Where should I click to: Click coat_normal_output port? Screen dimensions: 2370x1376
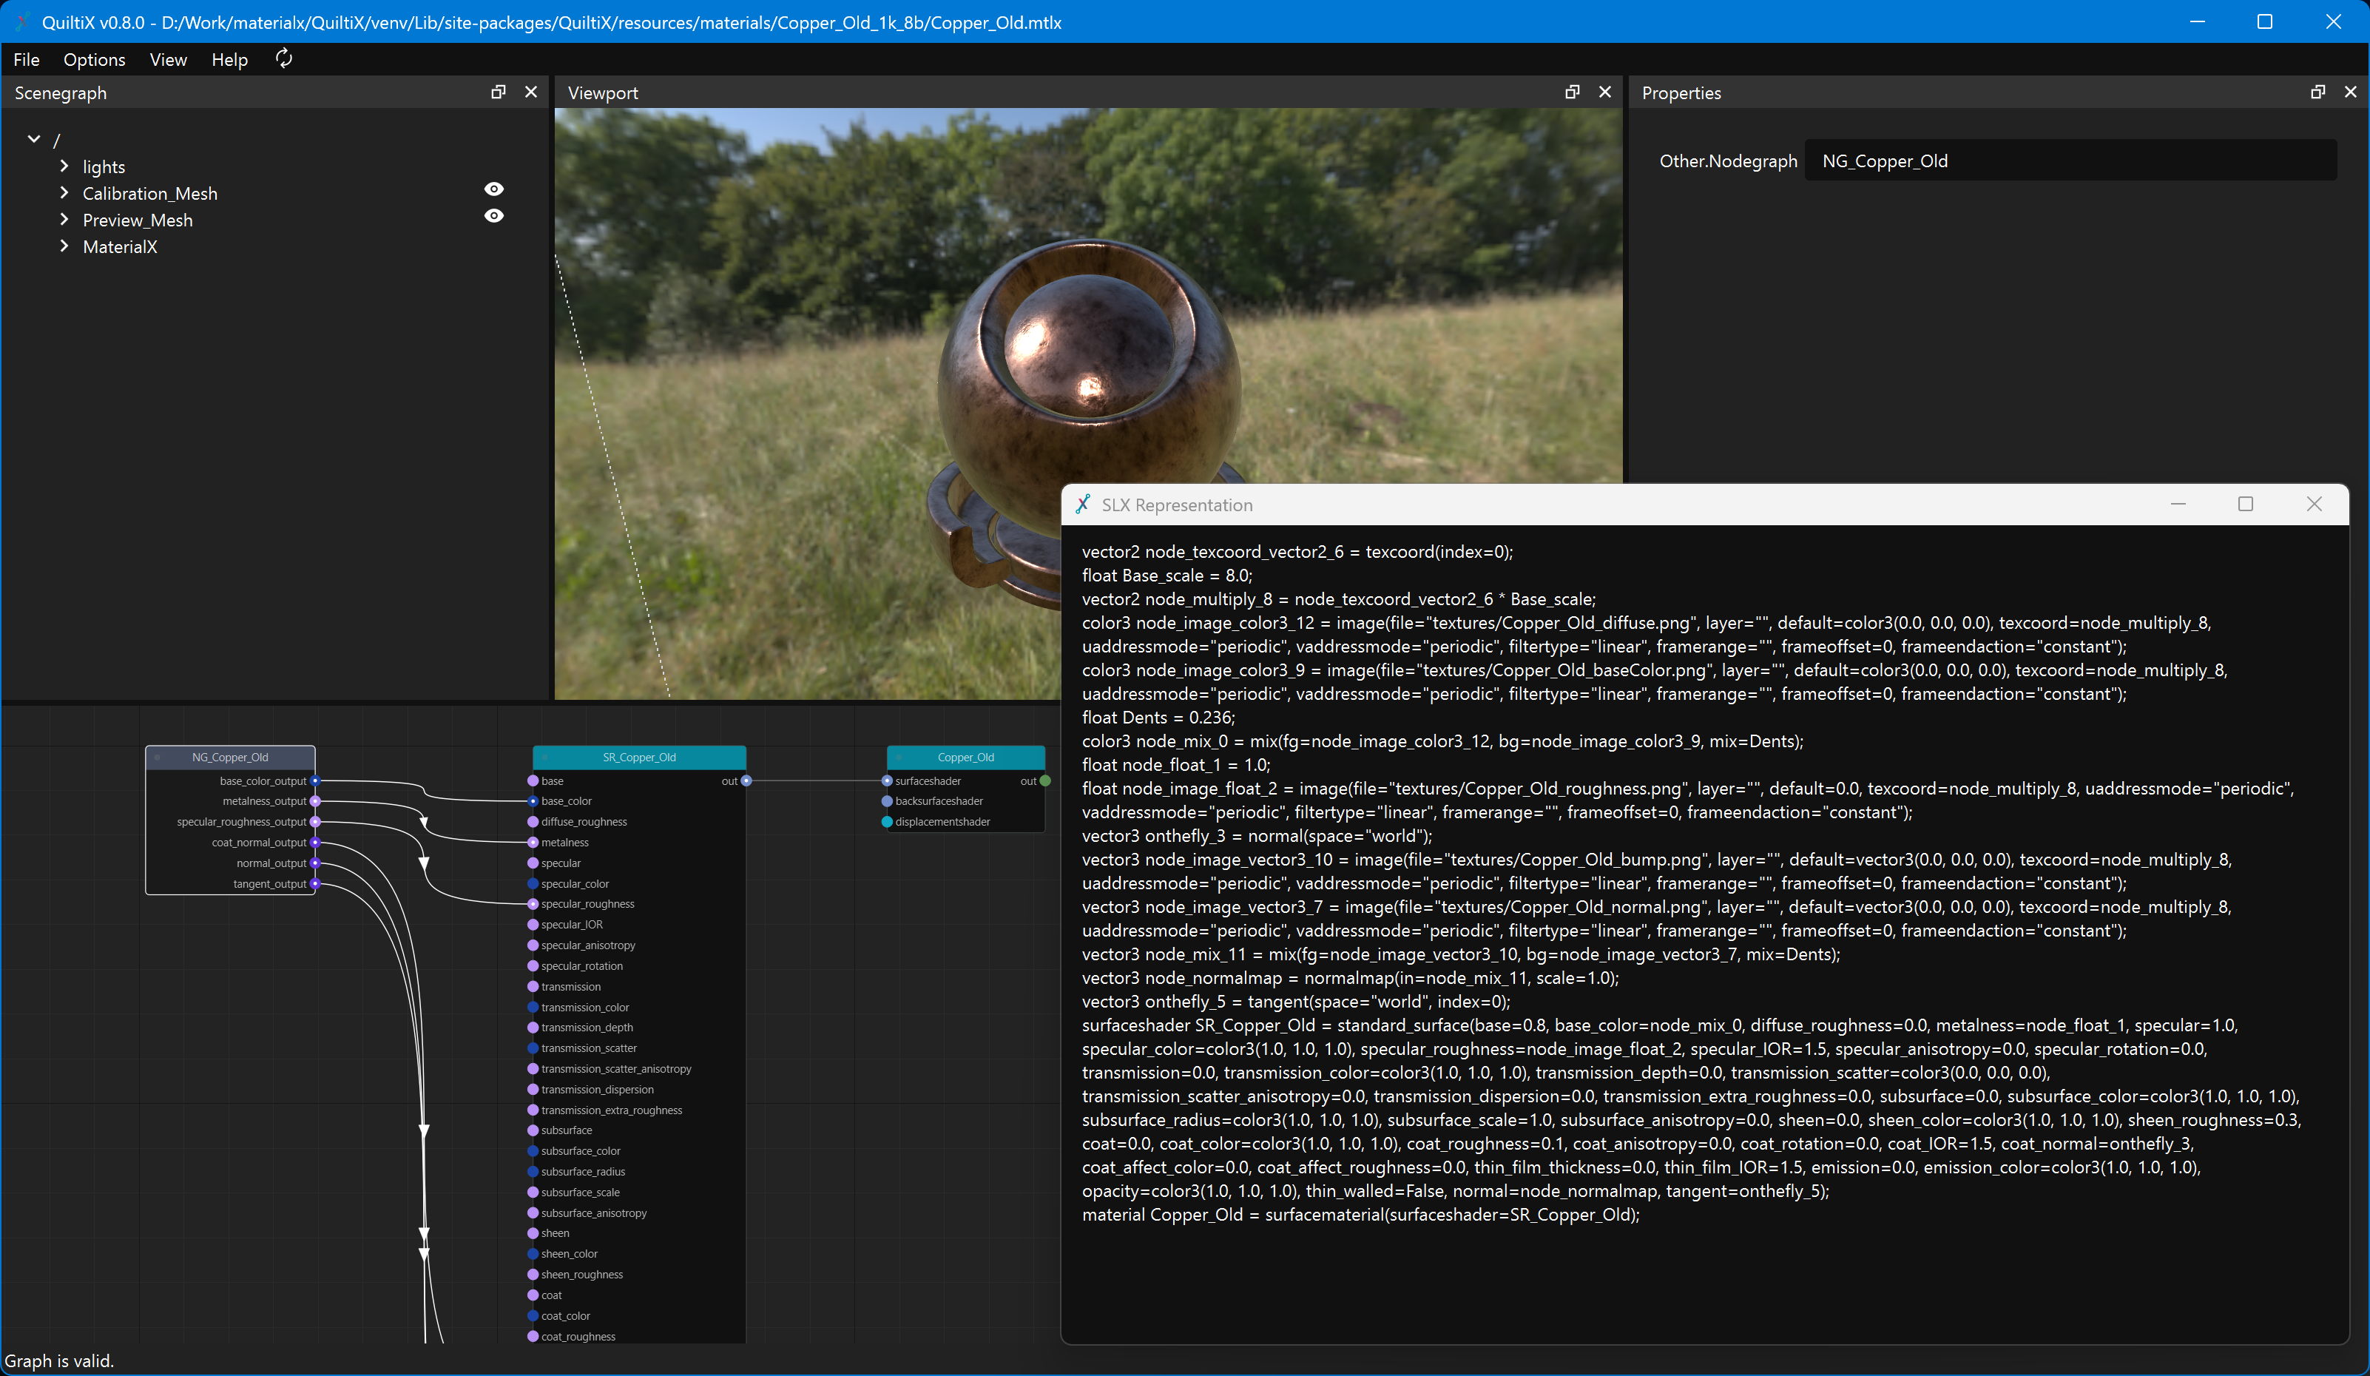click(x=315, y=843)
